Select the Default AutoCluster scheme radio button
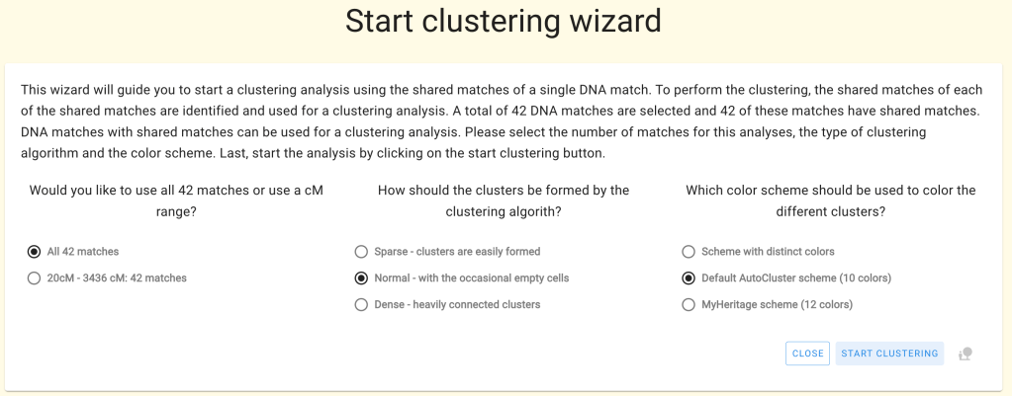The image size is (1012, 396). pos(689,278)
